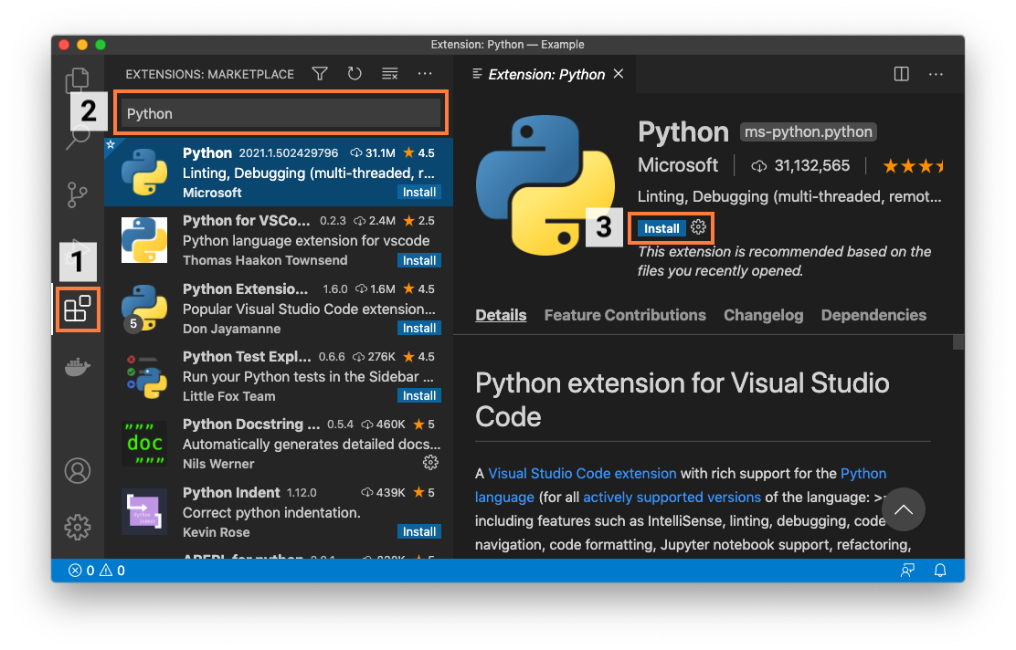The image size is (1016, 650).
Task: Open notifications bell in status bar
Action: (940, 571)
